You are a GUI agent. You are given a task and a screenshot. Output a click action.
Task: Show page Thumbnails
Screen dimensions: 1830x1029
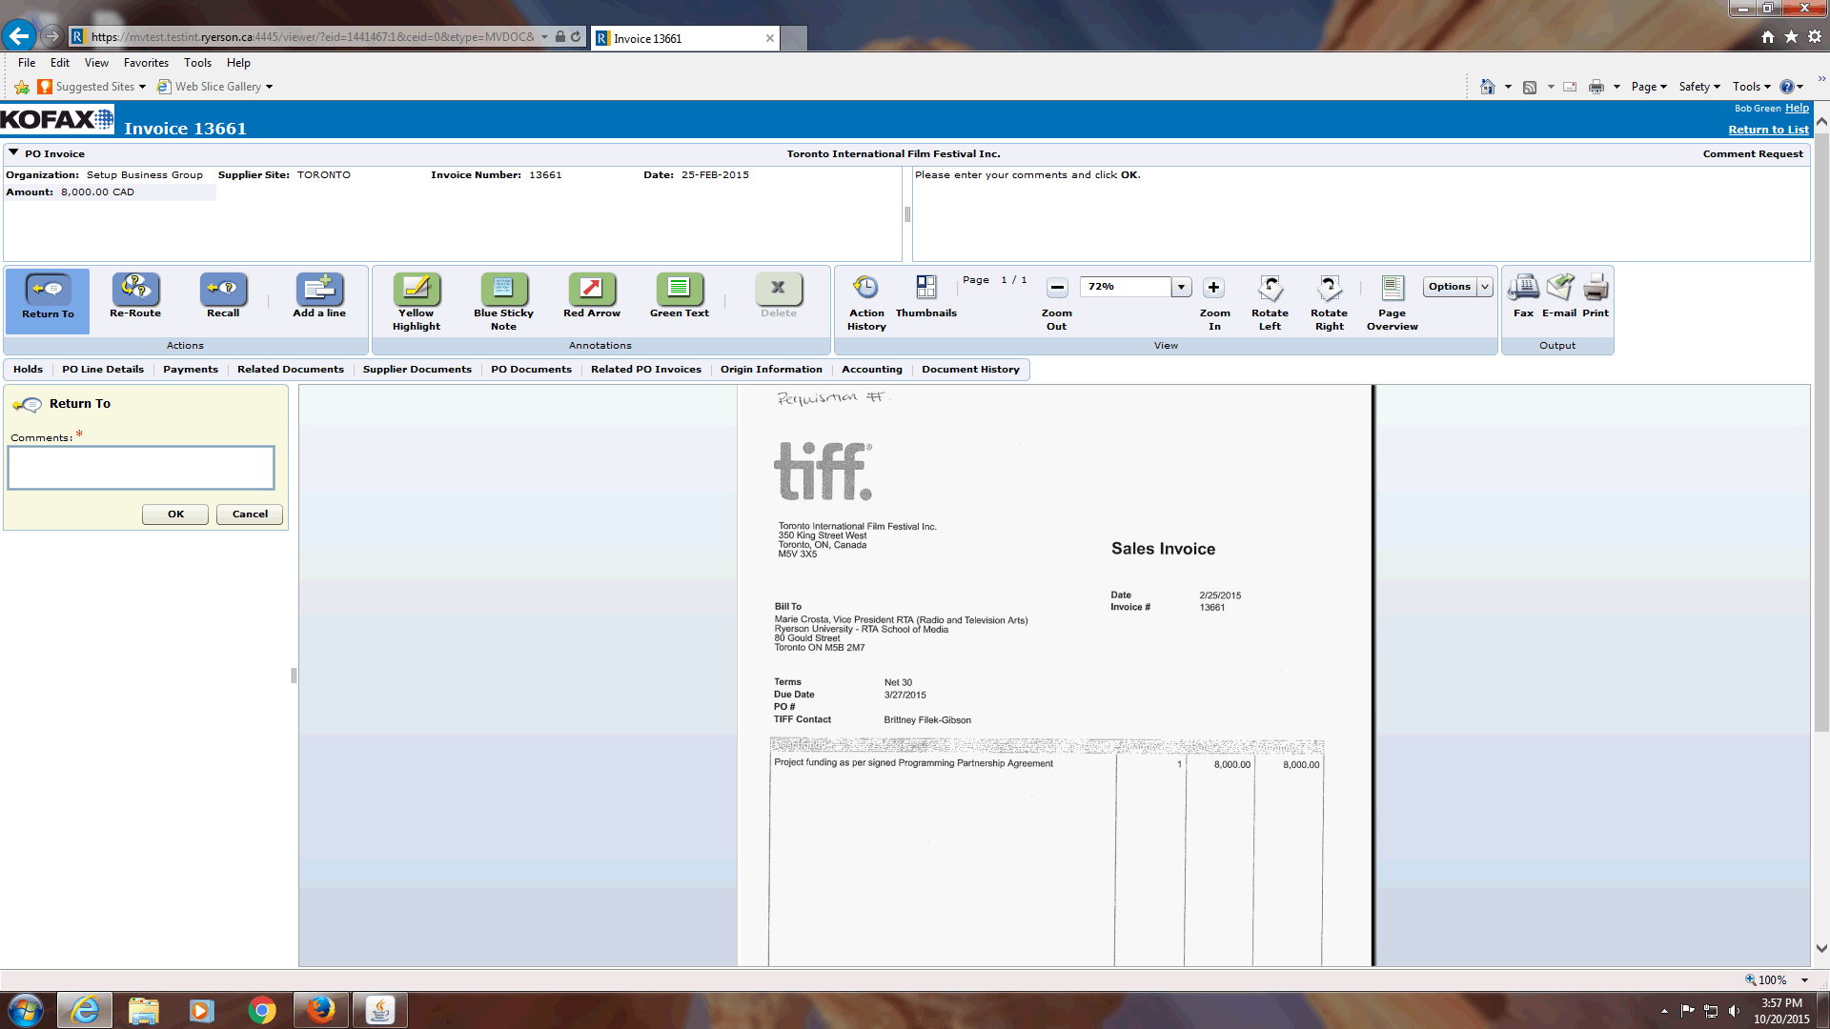pos(925,289)
